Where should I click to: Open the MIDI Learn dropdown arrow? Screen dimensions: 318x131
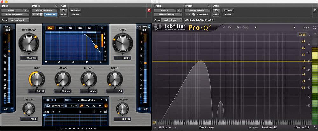pyautogui.click(x=175, y=128)
